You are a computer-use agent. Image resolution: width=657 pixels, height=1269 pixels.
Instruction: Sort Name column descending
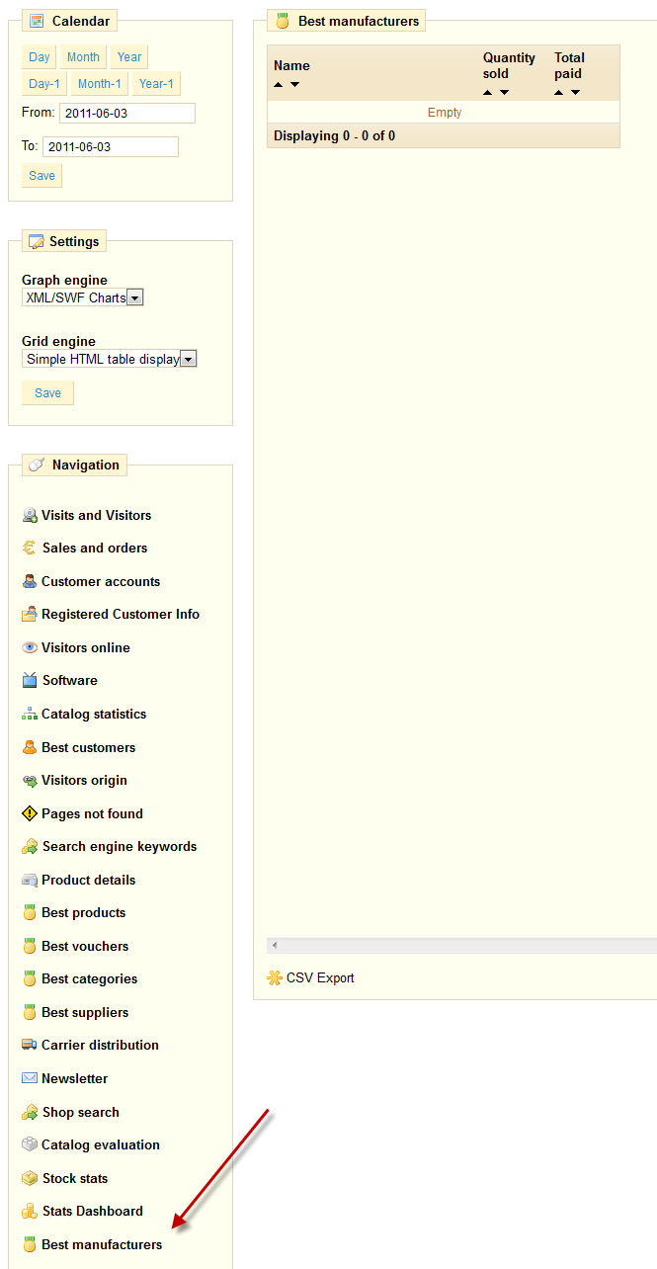[294, 85]
